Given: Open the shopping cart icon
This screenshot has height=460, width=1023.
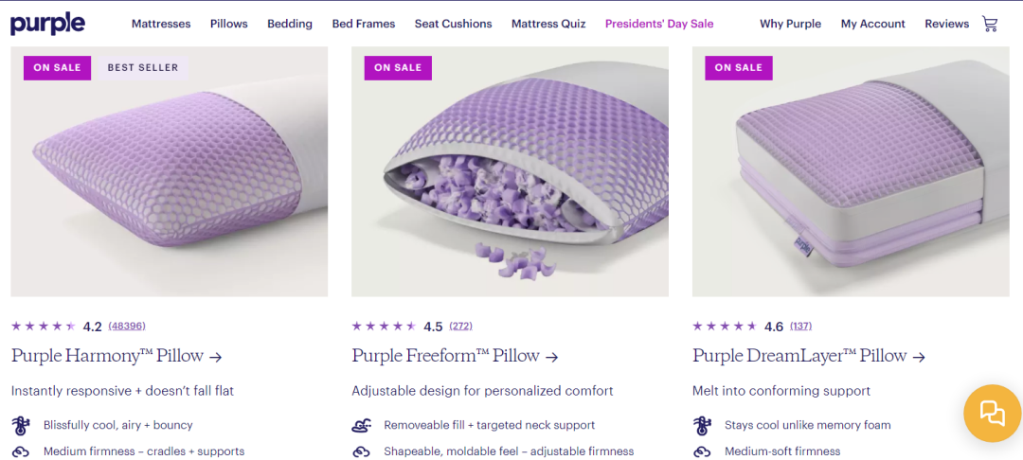Looking at the screenshot, I should tap(990, 24).
